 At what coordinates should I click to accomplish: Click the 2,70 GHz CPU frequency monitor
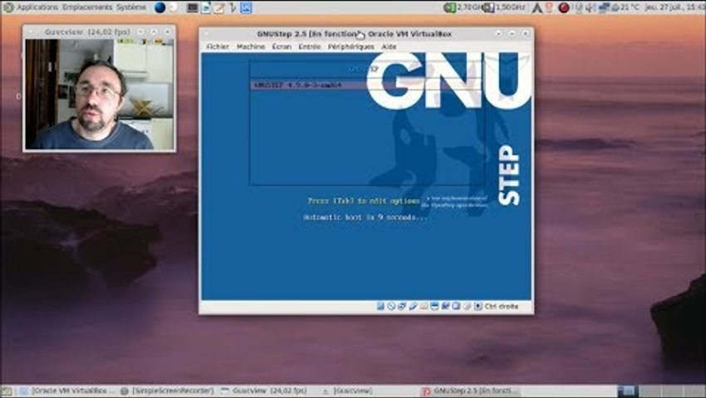(463, 7)
